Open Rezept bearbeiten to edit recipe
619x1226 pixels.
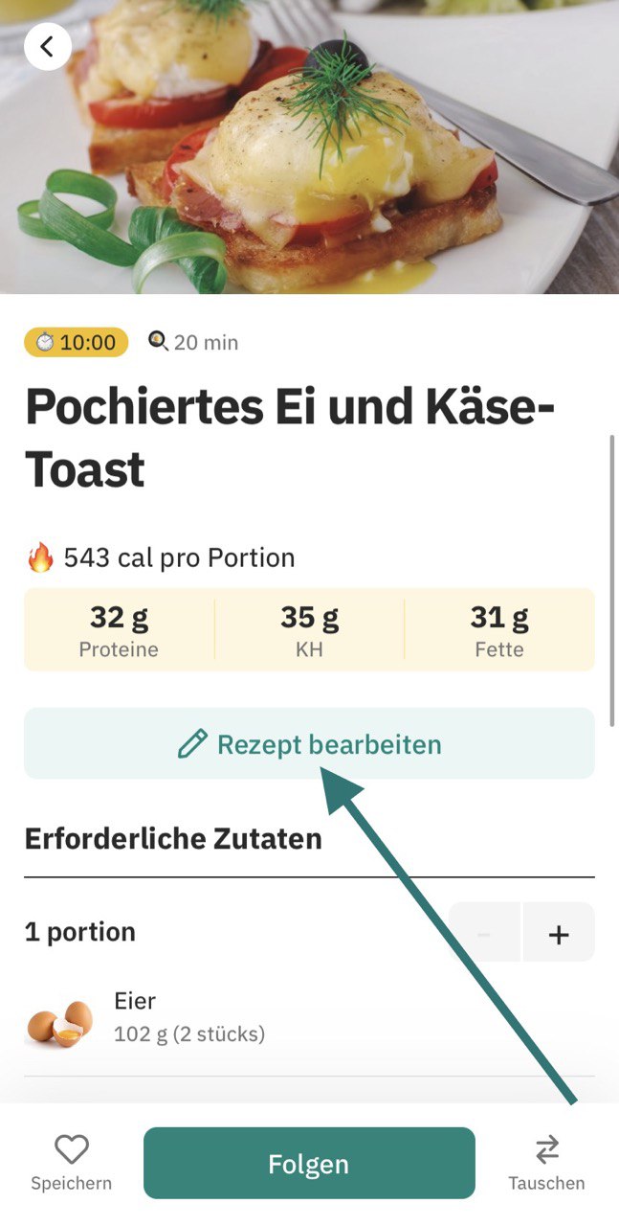(x=309, y=744)
